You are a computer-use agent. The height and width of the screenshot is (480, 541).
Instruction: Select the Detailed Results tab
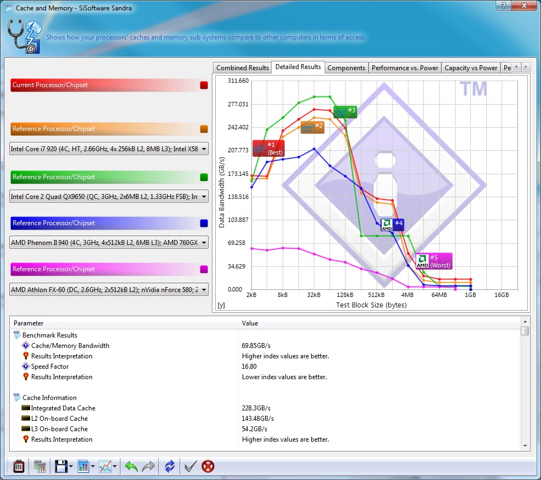coord(298,67)
